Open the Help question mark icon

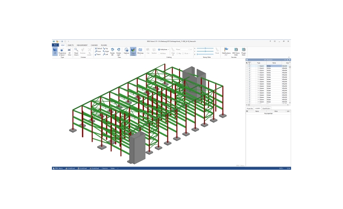tap(270, 42)
